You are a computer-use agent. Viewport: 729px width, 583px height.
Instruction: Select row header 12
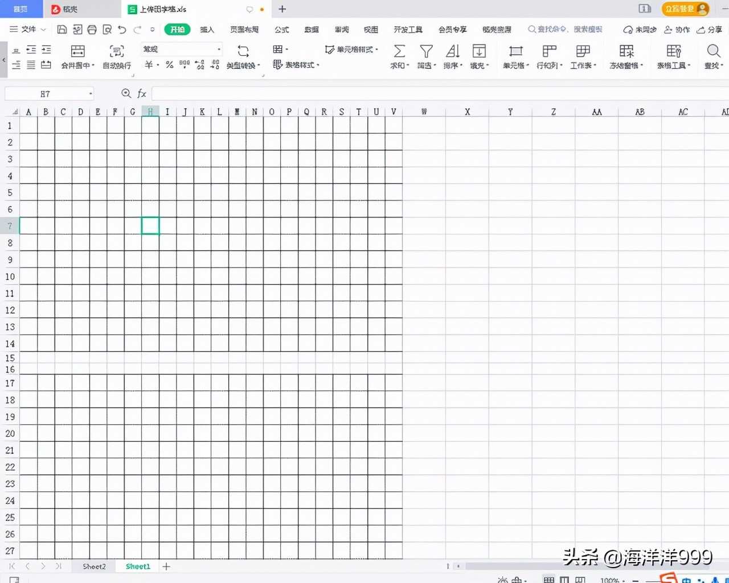click(x=10, y=310)
